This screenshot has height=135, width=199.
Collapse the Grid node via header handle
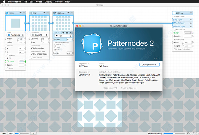tap(47, 12)
